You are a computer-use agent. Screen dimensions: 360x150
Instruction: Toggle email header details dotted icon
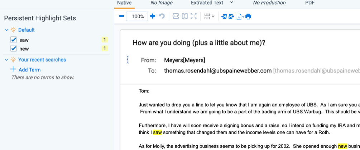tap(128, 60)
